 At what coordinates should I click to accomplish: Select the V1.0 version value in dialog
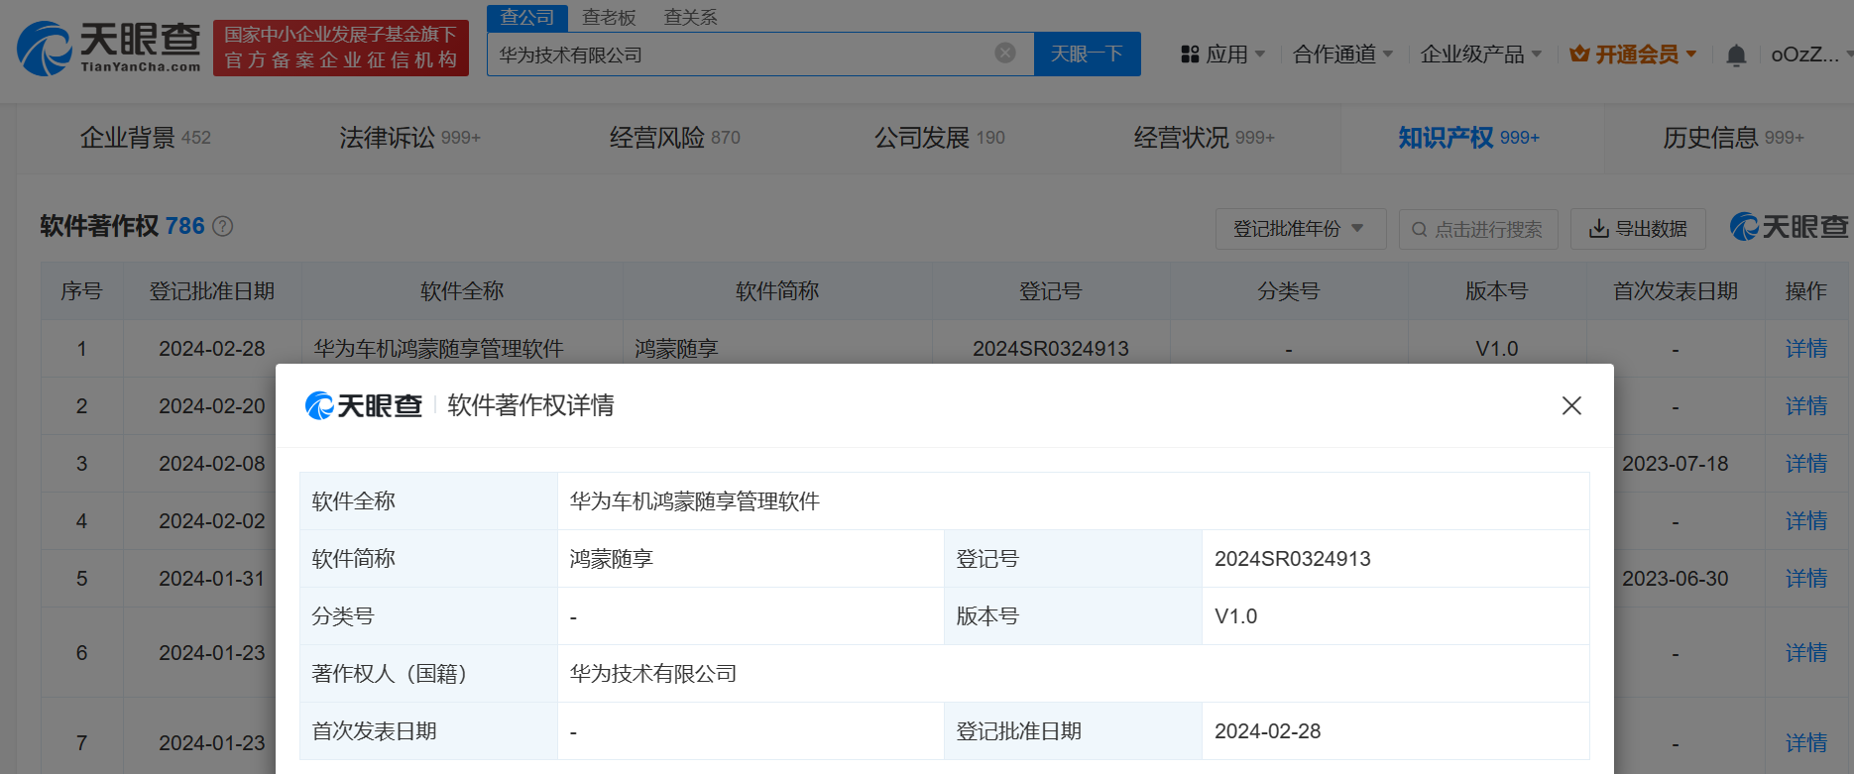click(x=1235, y=616)
